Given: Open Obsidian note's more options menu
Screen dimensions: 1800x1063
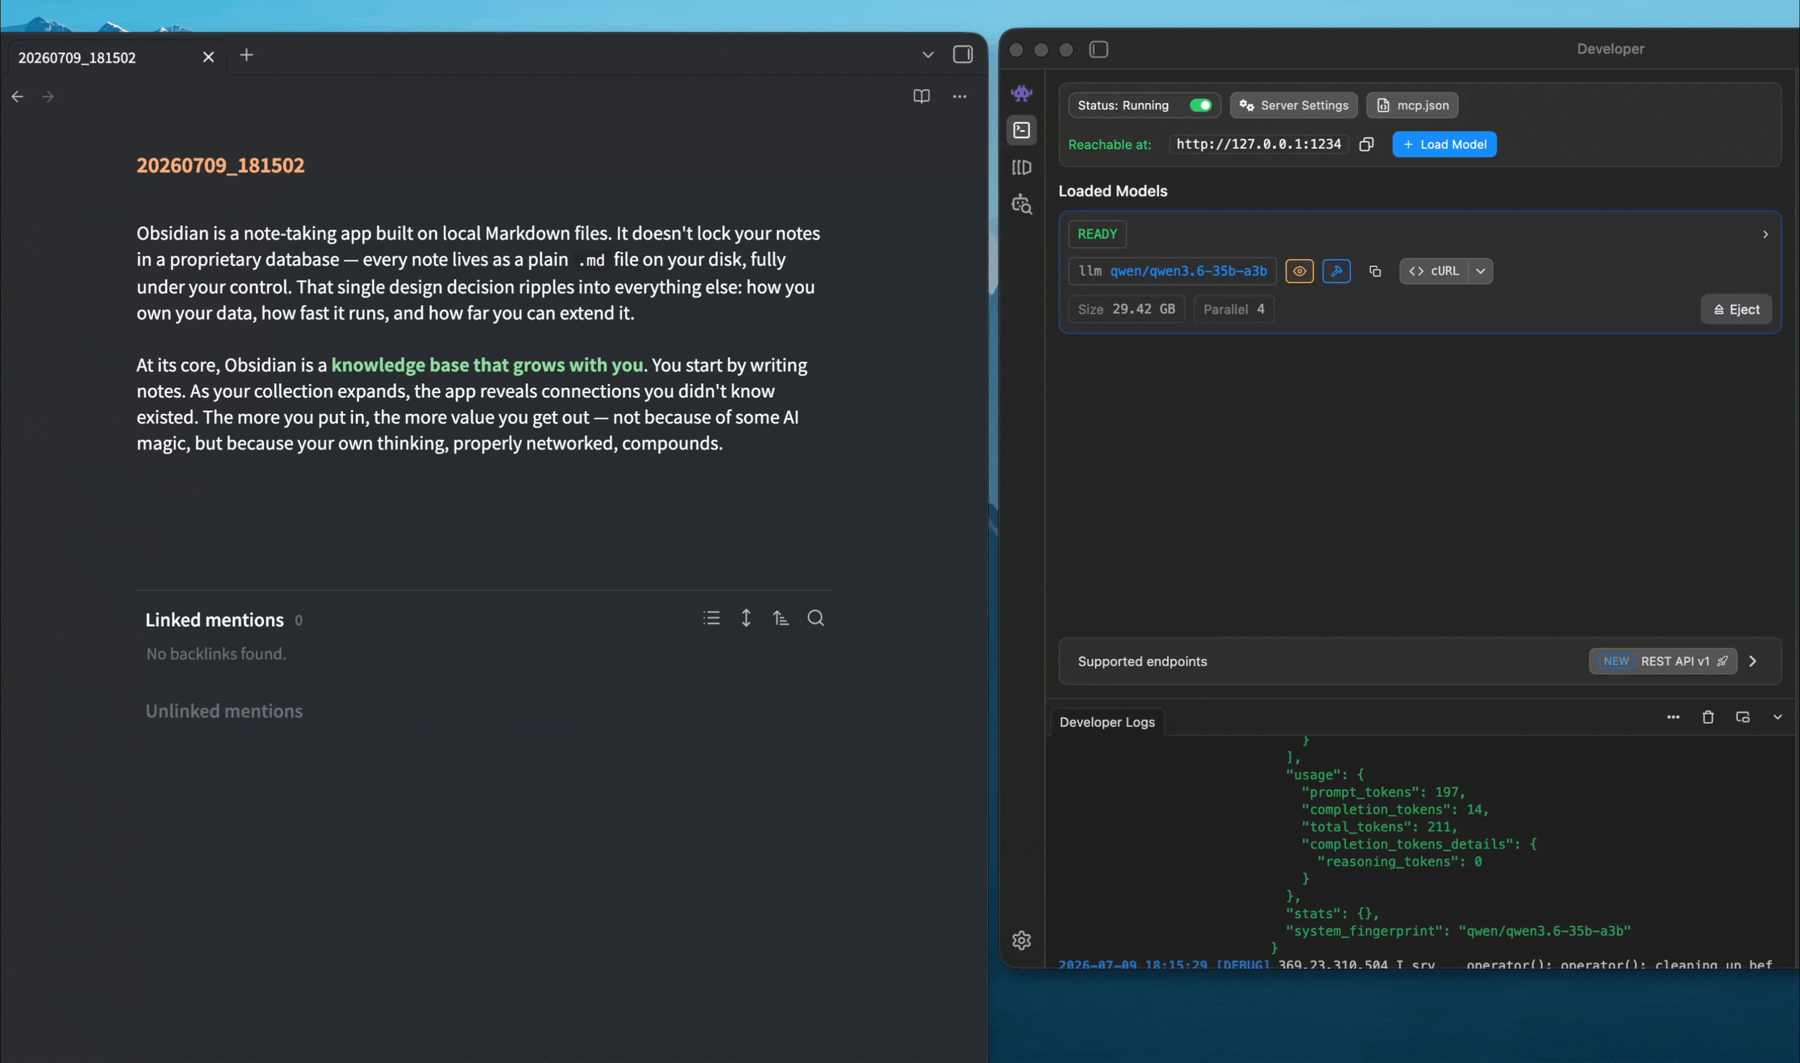Looking at the screenshot, I should click(x=959, y=96).
